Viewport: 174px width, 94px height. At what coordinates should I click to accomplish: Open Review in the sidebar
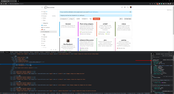(x=45, y=16)
